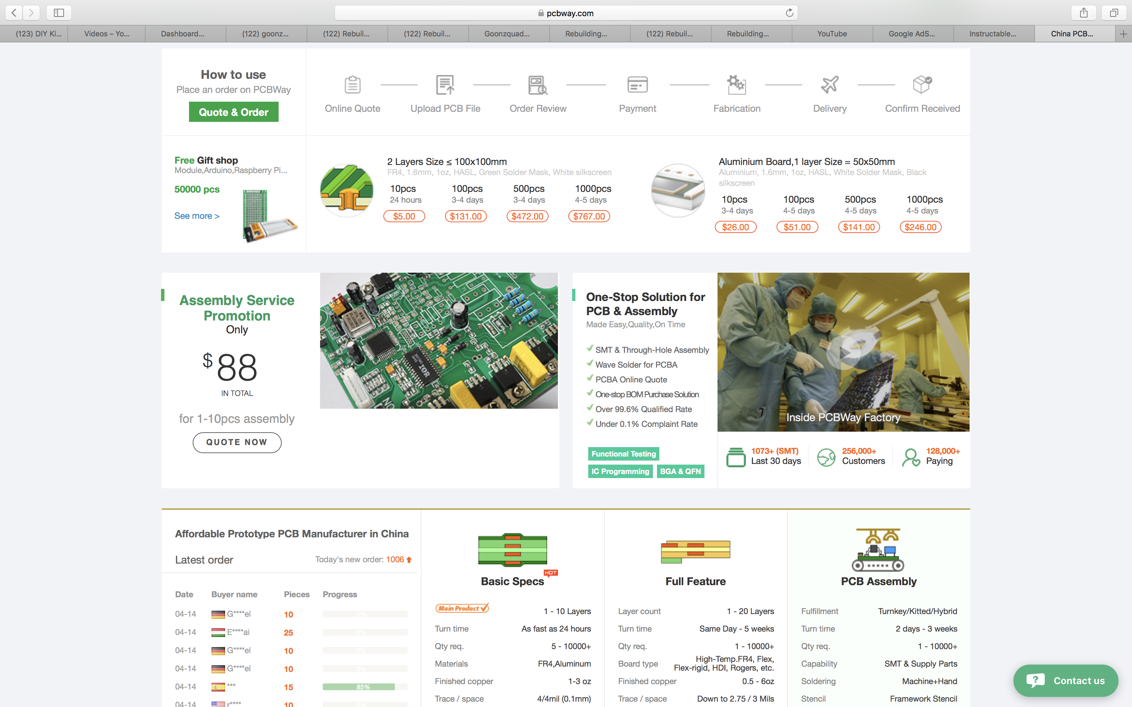
Task: Switch to the (123) DIY Ki tab
Action: [38, 34]
